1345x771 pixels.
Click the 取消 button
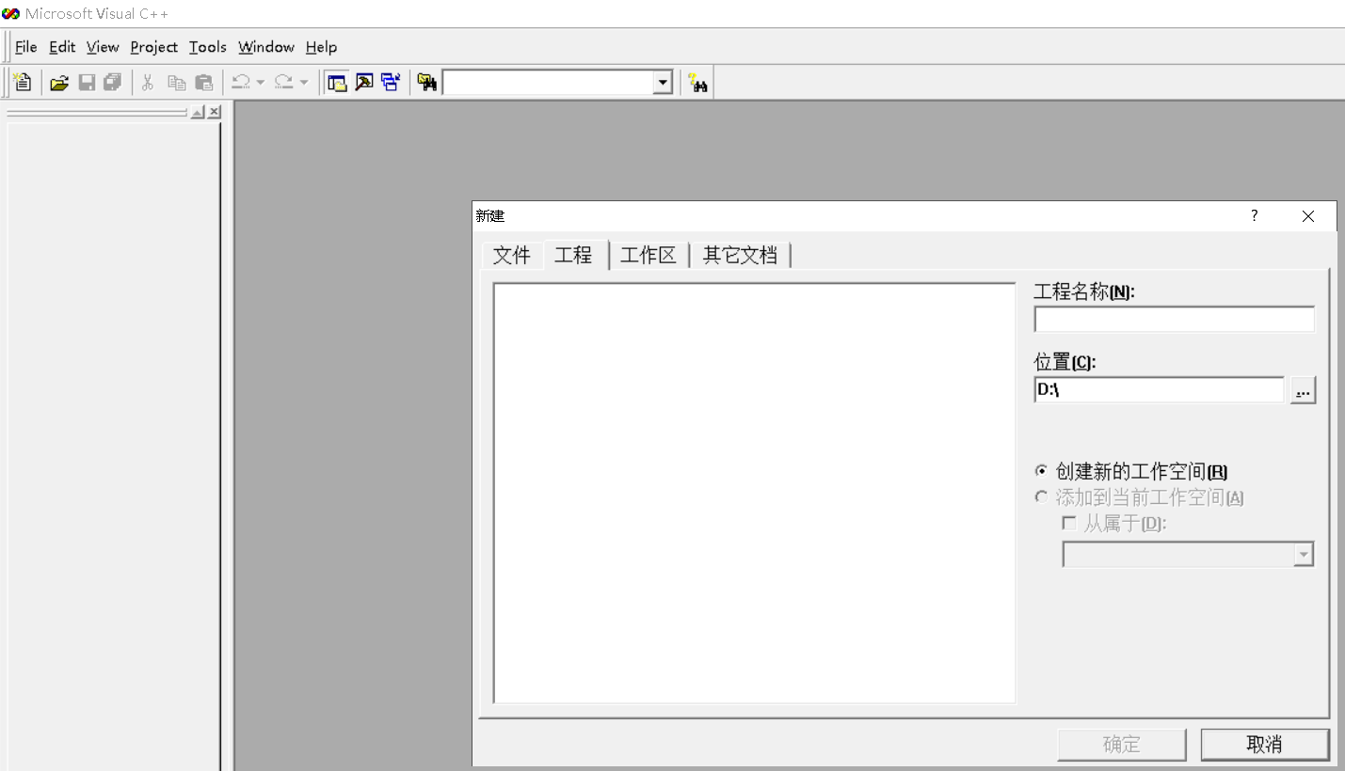pyautogui.click(x=1265, y=745)
